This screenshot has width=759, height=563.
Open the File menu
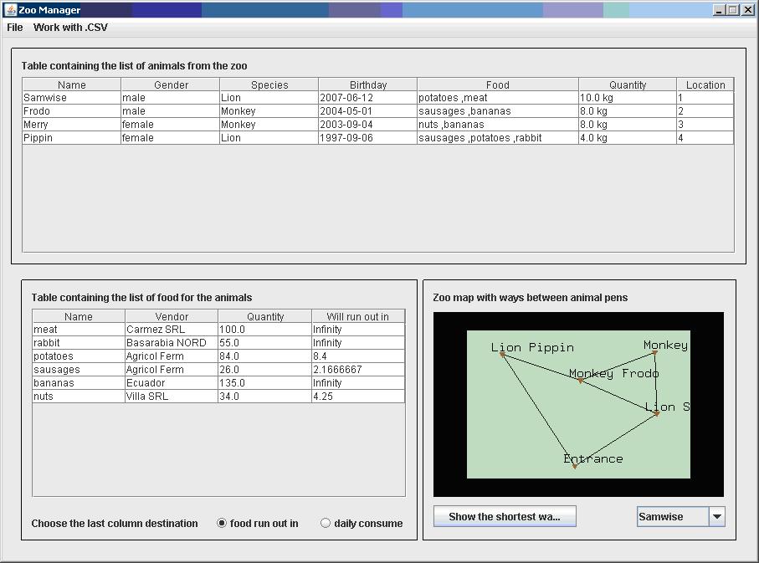pos(13,27)
